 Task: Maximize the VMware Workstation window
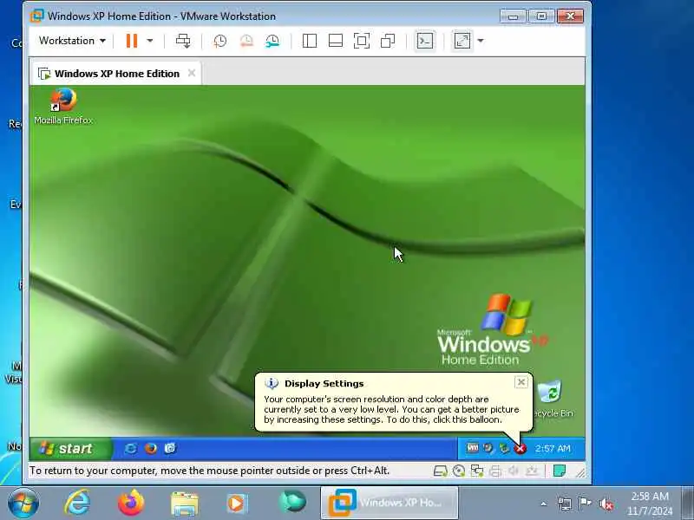click(x=541, y=16)
